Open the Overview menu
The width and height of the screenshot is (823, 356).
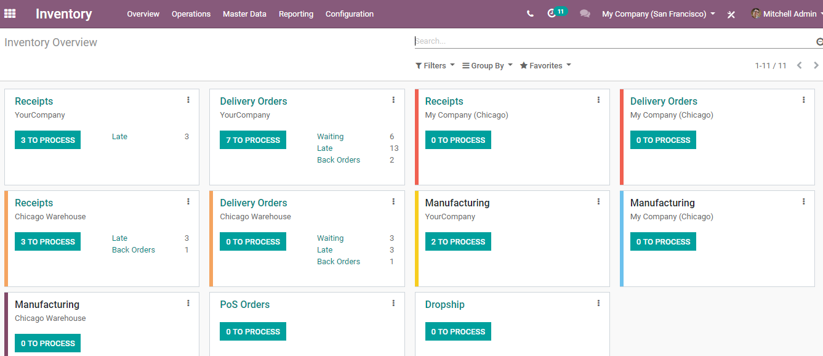tap(143, 14)
